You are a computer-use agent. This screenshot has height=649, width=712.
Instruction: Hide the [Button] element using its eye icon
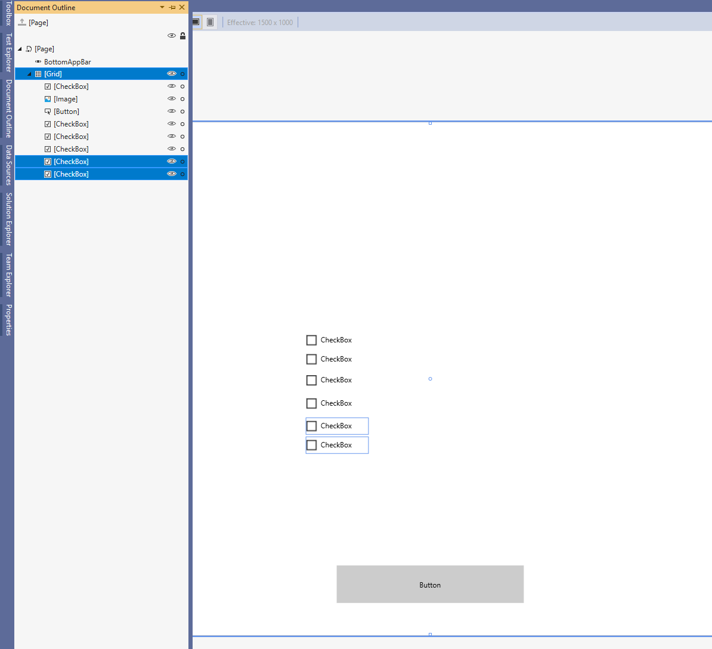pyautogui.click(x=172, y=112)
